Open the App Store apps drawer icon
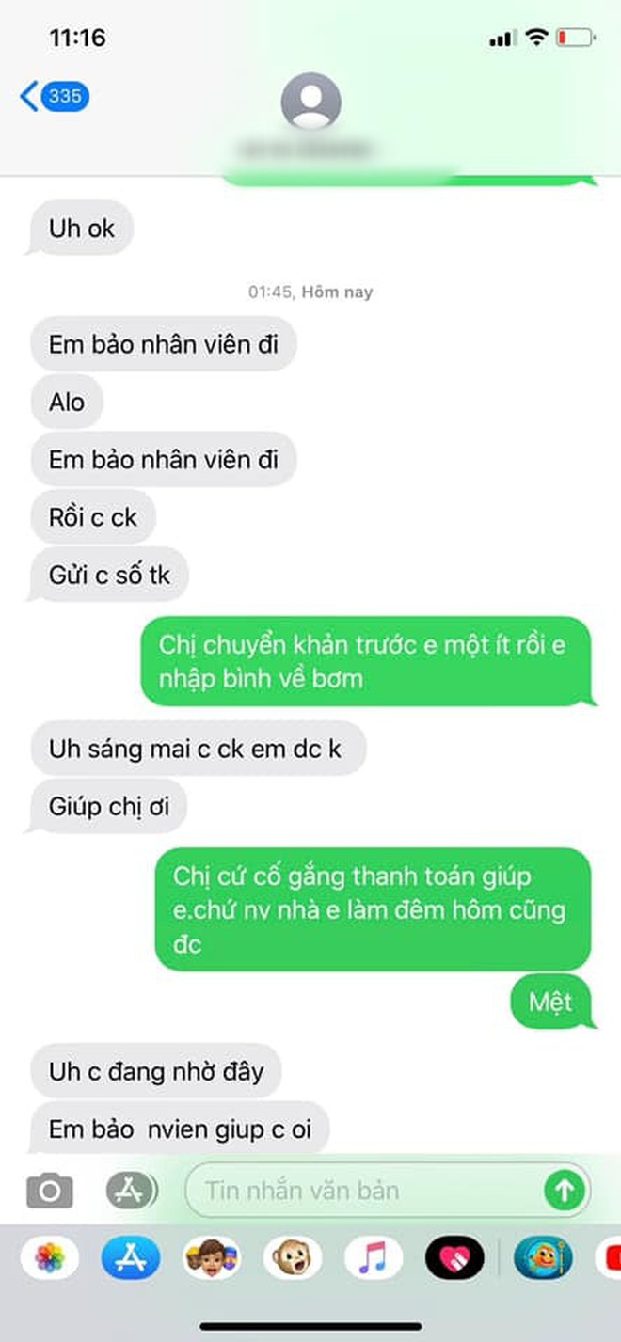This screenshot has height=1342, width=621. 130,1191
